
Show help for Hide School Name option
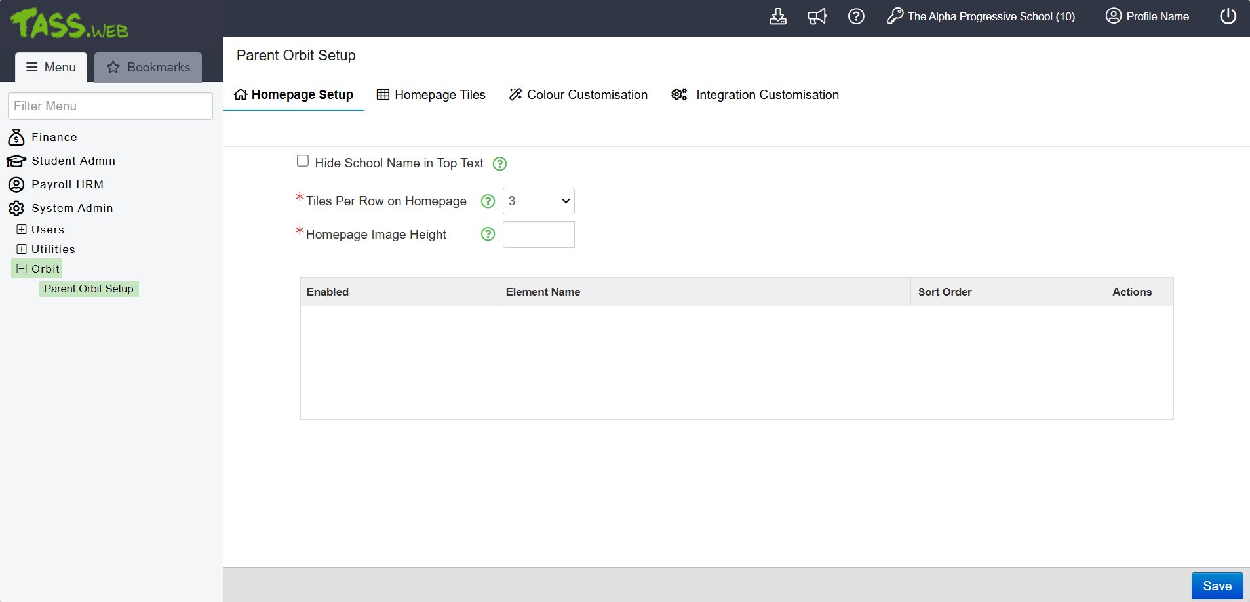tap(499, 164)
